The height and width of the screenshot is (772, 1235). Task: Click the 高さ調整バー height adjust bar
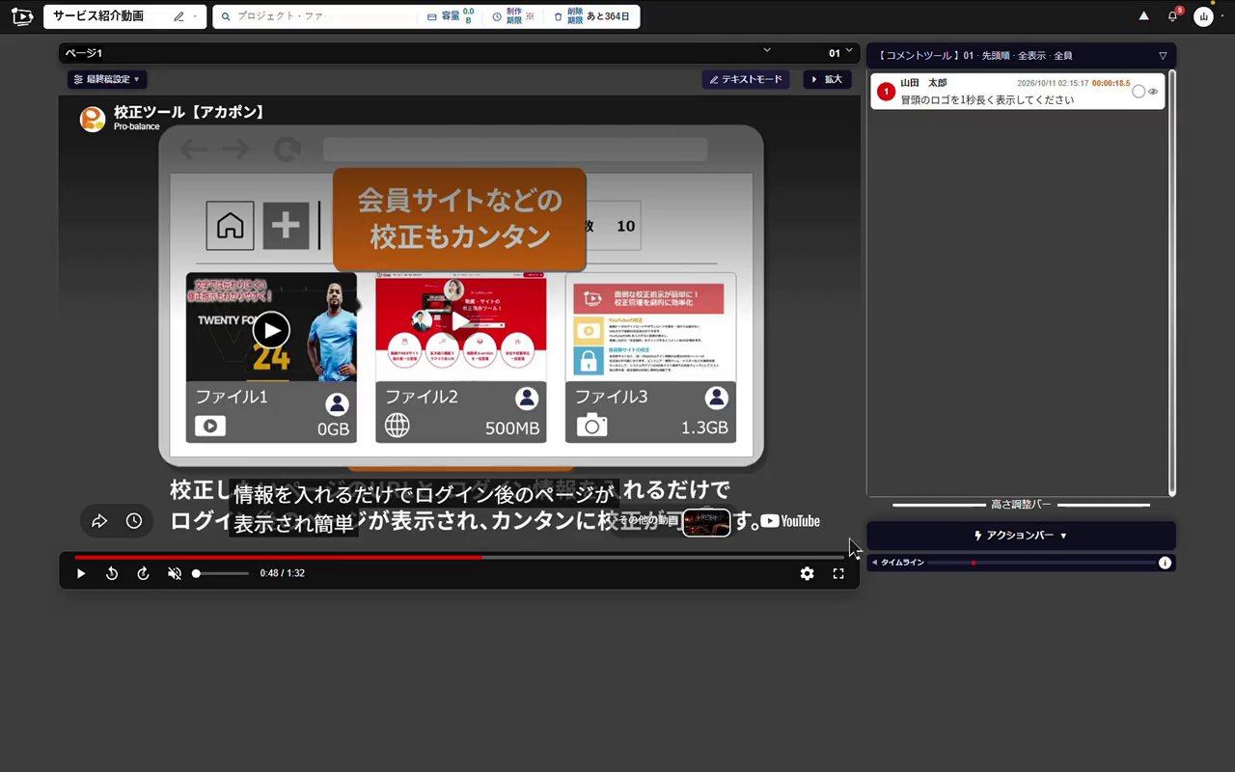coord(1021,505)
